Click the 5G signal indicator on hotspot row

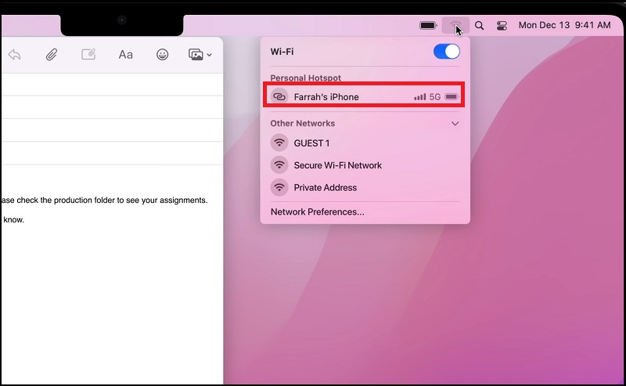(435, 97)
